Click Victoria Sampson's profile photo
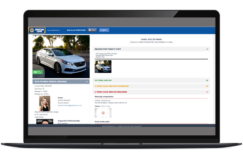The width and height of the screenshot is (243, 159). (x=44, y=103)
